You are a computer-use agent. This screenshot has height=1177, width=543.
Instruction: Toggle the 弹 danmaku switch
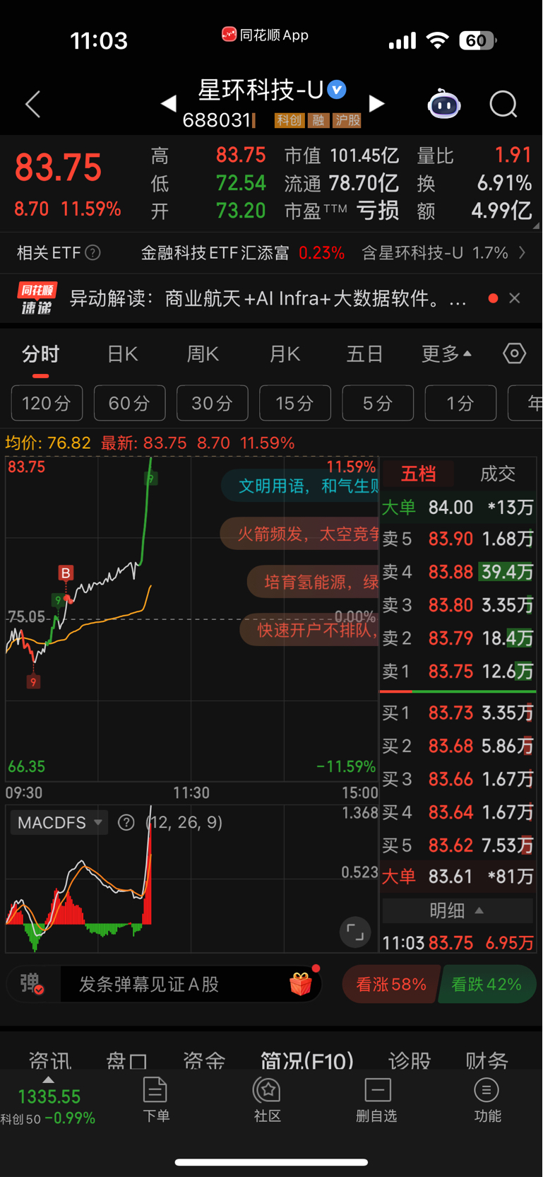32,984
